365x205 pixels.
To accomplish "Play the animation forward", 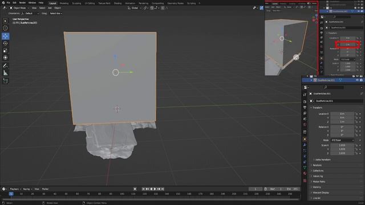I will point(155,189).
